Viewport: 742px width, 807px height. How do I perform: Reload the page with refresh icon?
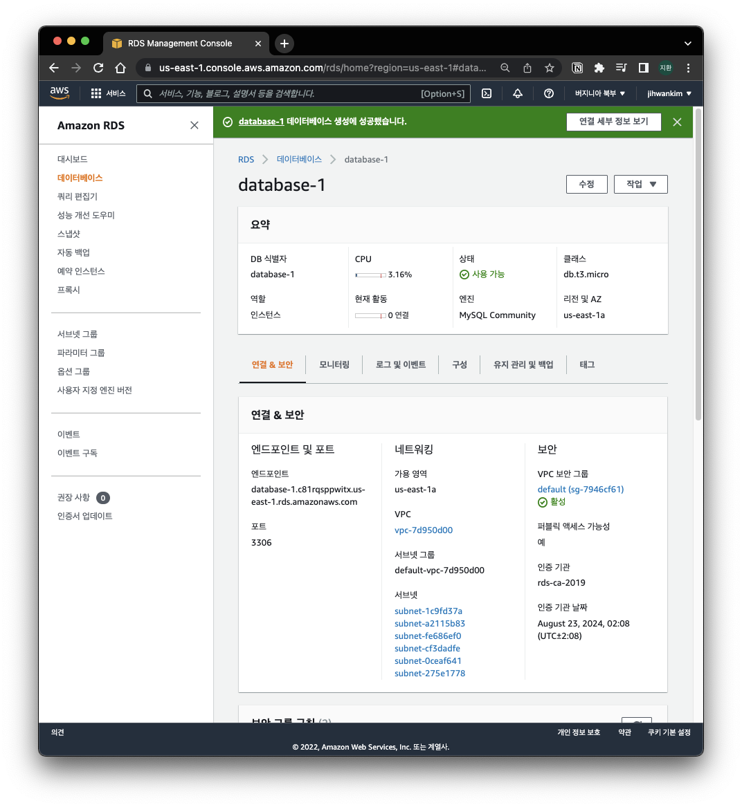(x=98, y=68)
